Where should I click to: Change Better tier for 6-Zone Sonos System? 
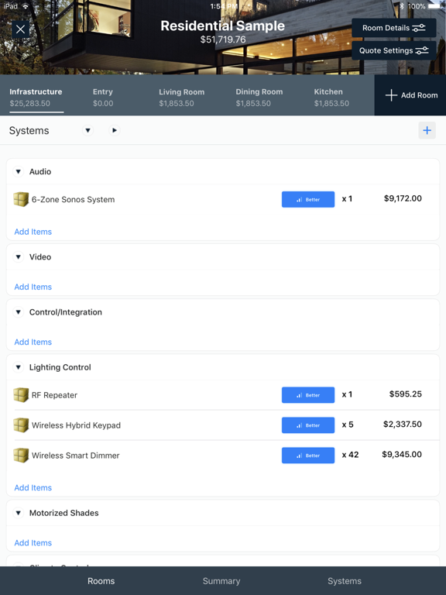[x=308, y=199]
